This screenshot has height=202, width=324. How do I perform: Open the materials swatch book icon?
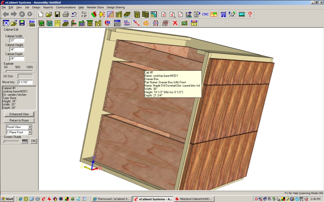pyautogui.click(x=94, y=14)
